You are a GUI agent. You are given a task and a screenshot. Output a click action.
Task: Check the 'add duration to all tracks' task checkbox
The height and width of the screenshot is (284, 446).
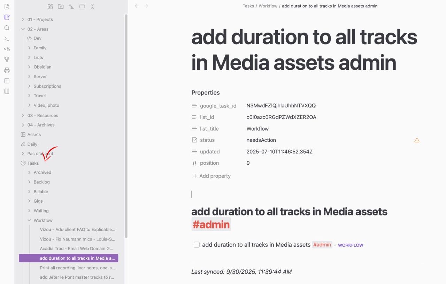[x=197, y=245]
